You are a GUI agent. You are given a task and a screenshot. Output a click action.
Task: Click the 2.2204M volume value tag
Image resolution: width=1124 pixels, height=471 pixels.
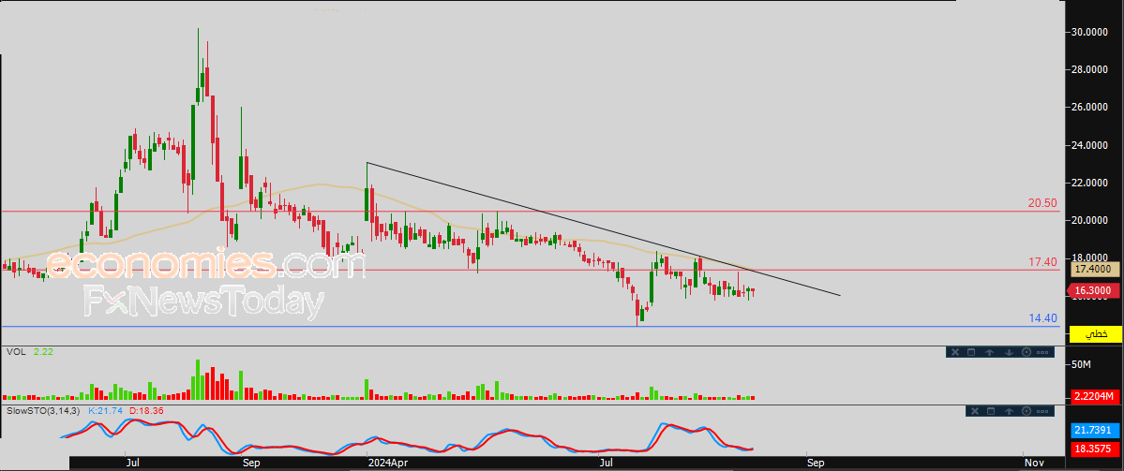click(x=1096, y=396)
